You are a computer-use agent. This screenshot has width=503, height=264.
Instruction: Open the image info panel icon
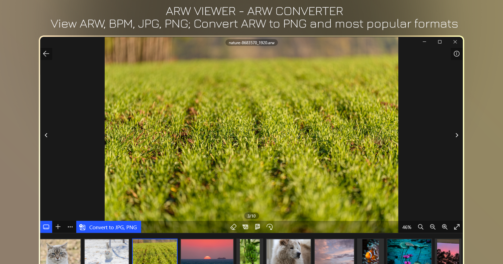click(457, 54)
